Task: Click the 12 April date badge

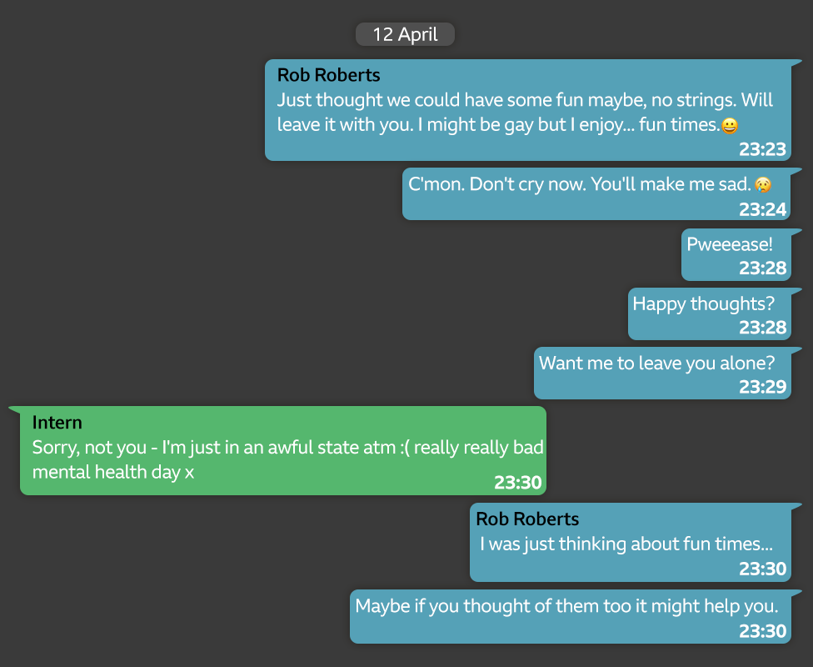Action: pyautogui.click(x=405, y=34)
